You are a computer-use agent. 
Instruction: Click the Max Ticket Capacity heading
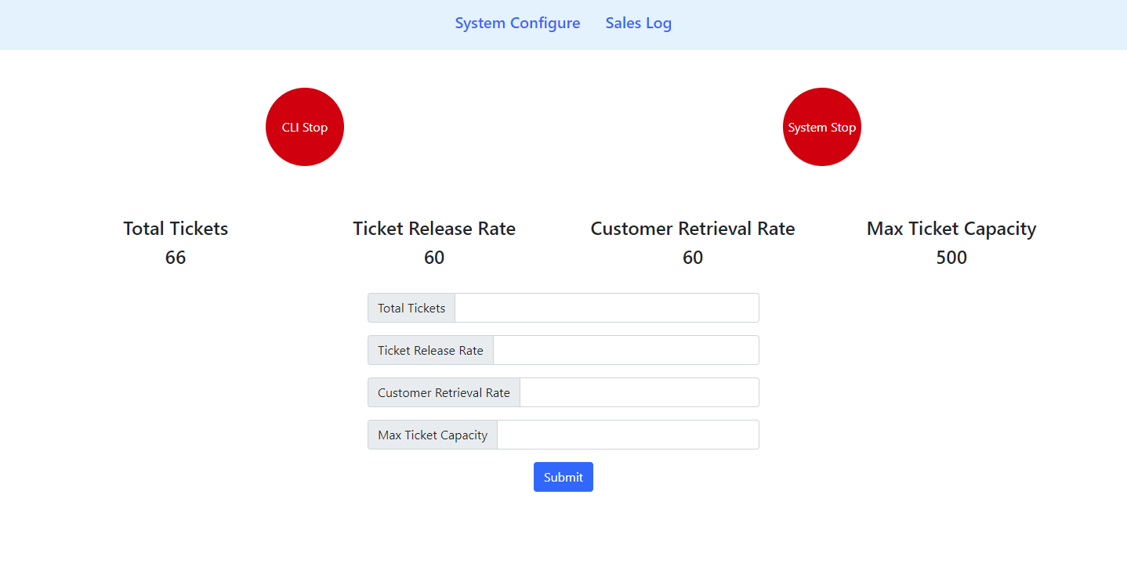951,228
